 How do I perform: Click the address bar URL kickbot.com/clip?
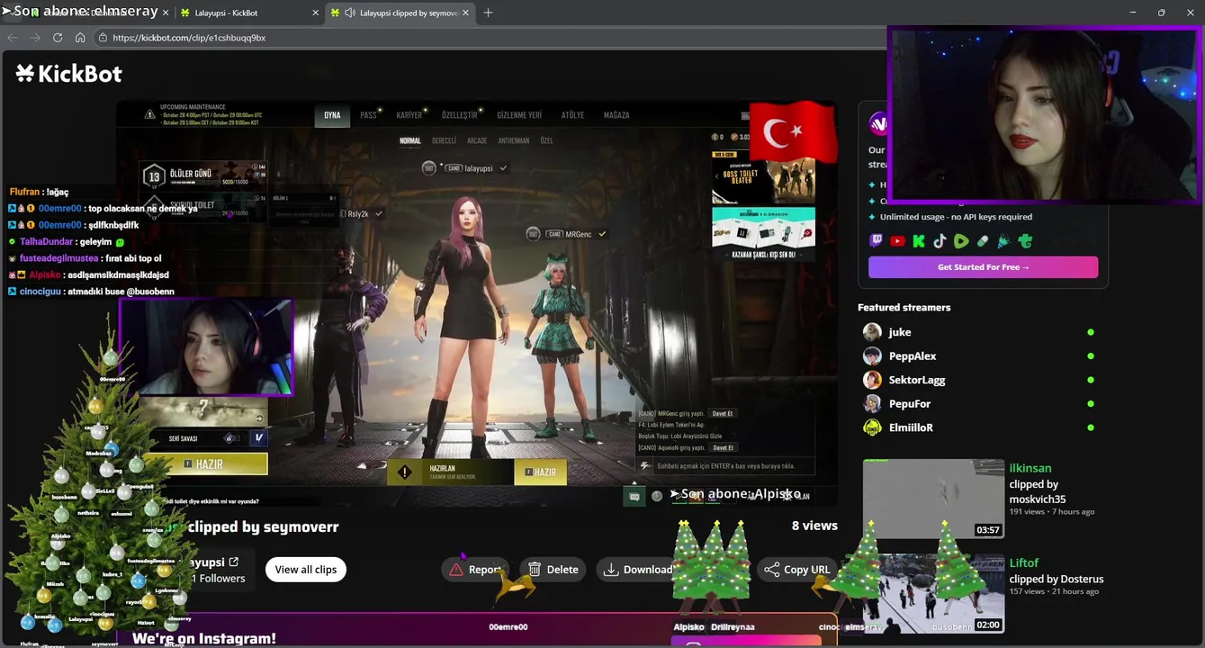click(x=189, y=38)
